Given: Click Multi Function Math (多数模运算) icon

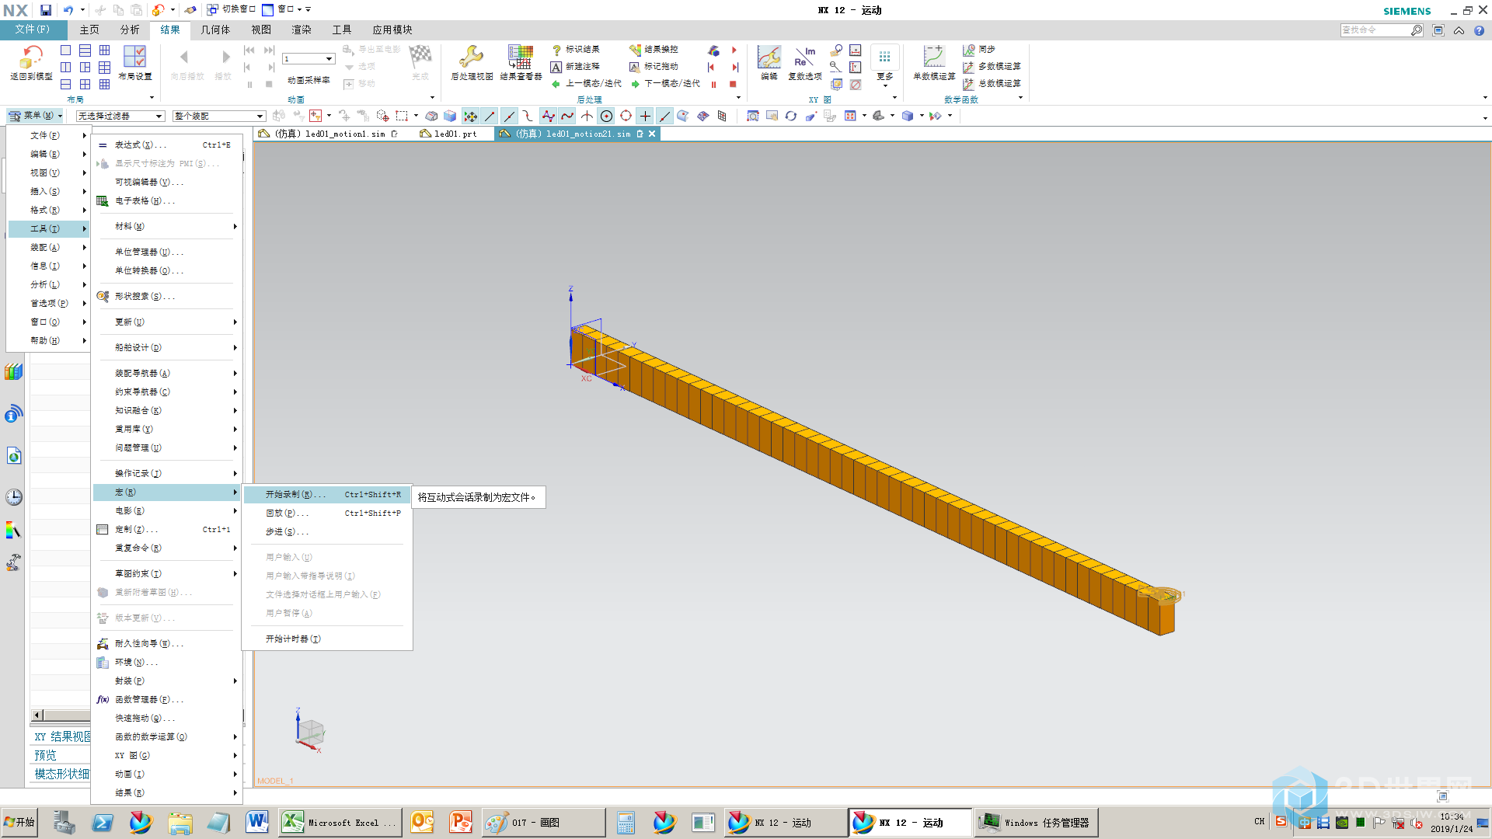Looking at the screenshot, I should (969, 67).
